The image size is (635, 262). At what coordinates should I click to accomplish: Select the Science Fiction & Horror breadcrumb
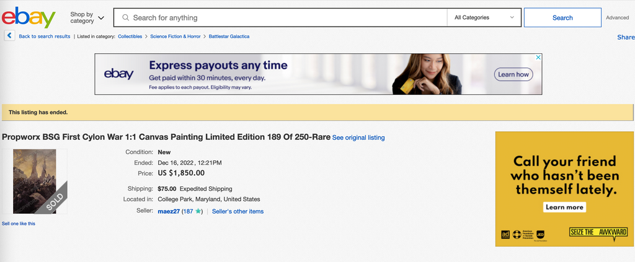pyautogui.click(x=176, y=37)
